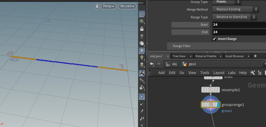The width and height of the screenshot is (266, 127).
Task: Switch to the /obj/geo1 tab
Action: point(156,56)
